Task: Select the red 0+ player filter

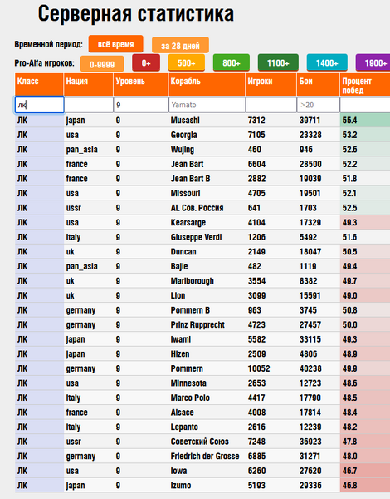Action: click(x=146, y=62)
